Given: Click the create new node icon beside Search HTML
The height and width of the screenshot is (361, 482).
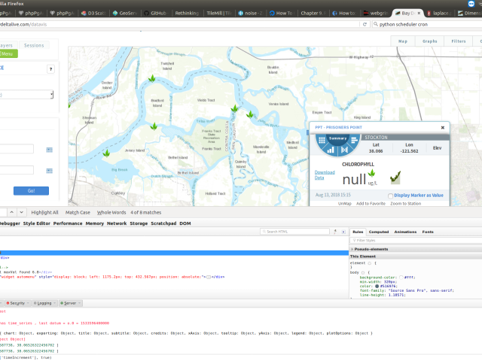Looking at the screenshot, I should (x=335, y=232).
